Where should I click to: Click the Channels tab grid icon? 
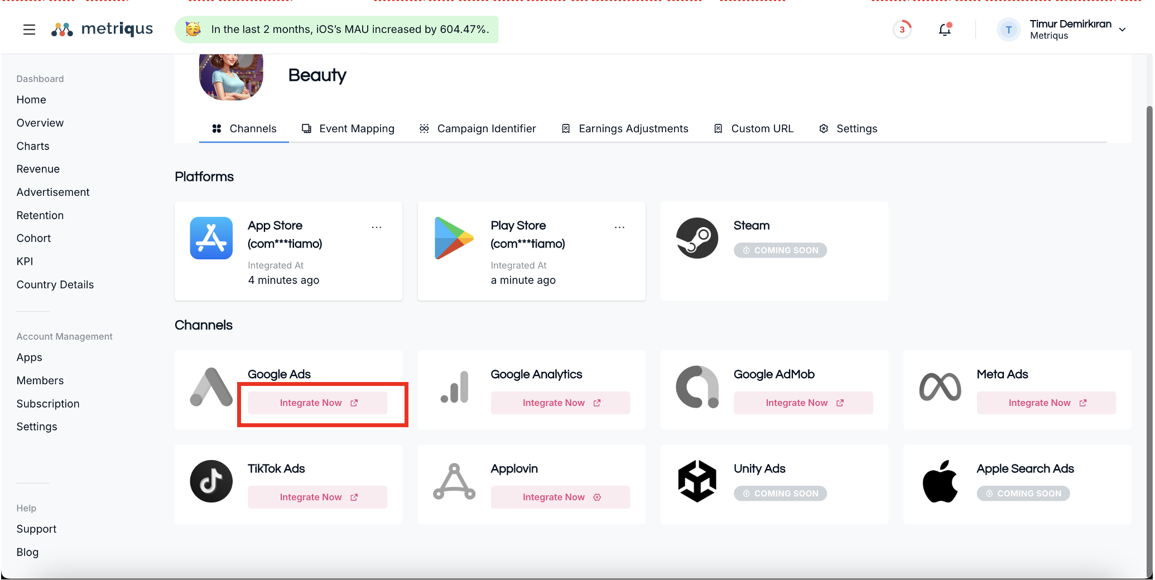tap(217, 129)
